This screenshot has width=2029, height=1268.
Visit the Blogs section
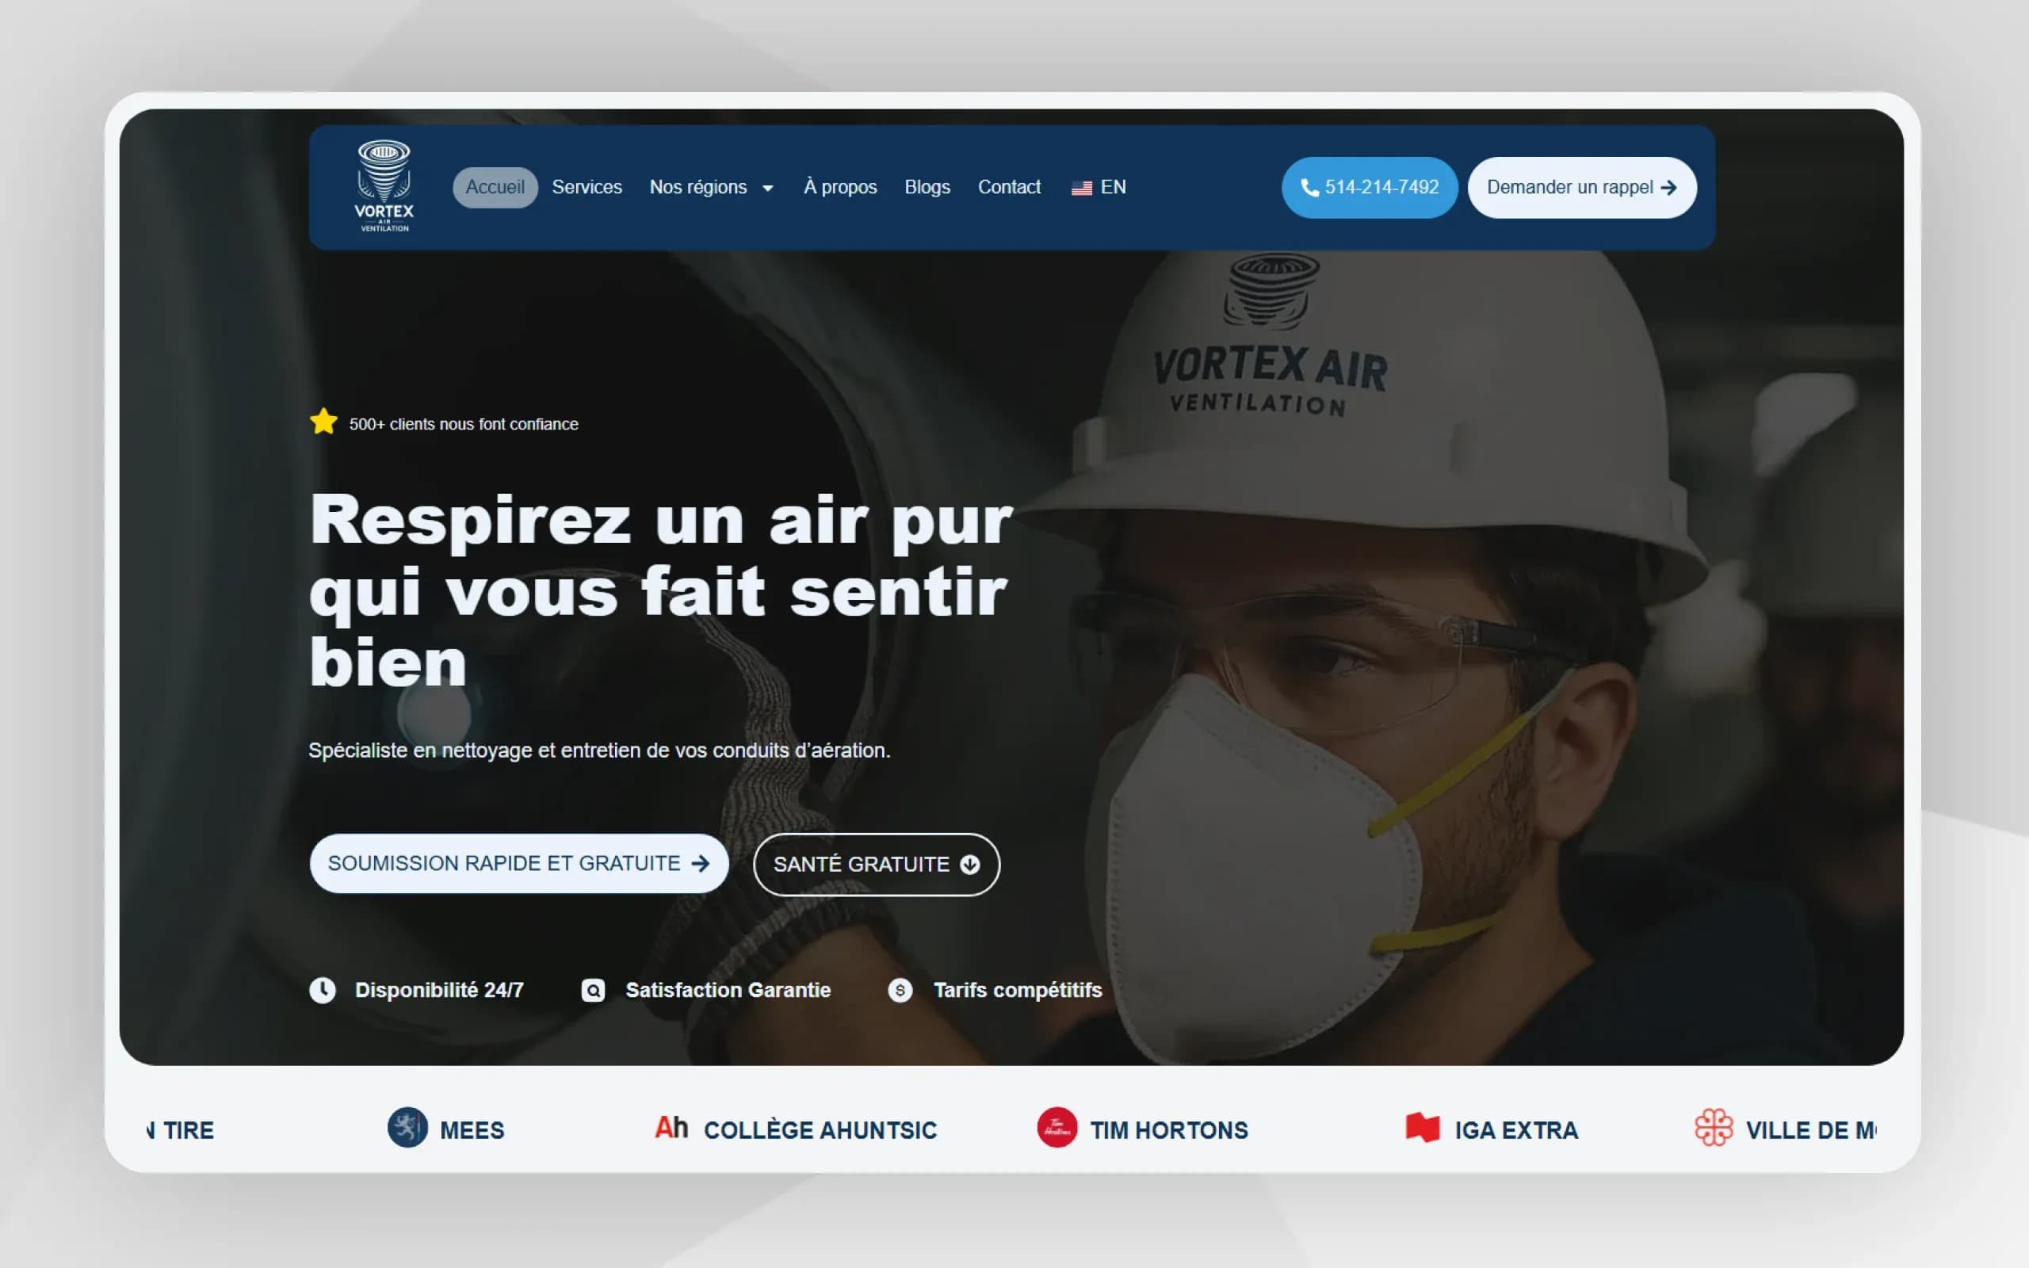(927, 187)
